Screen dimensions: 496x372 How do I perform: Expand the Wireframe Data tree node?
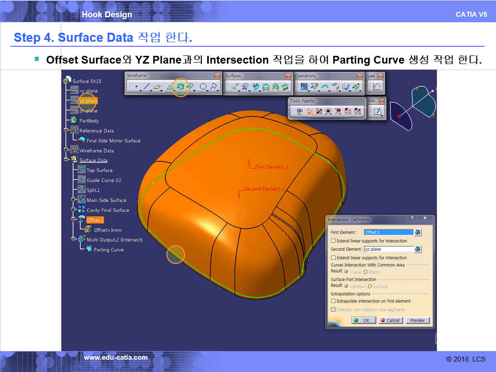[66, 149]
